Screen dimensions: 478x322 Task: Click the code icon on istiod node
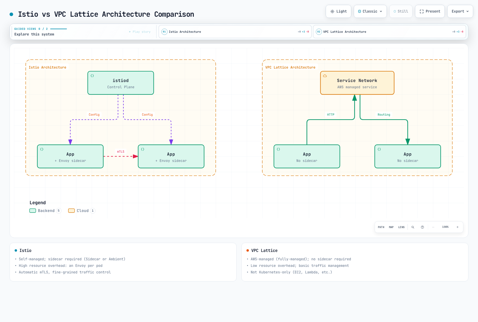[x=92, y=76]
